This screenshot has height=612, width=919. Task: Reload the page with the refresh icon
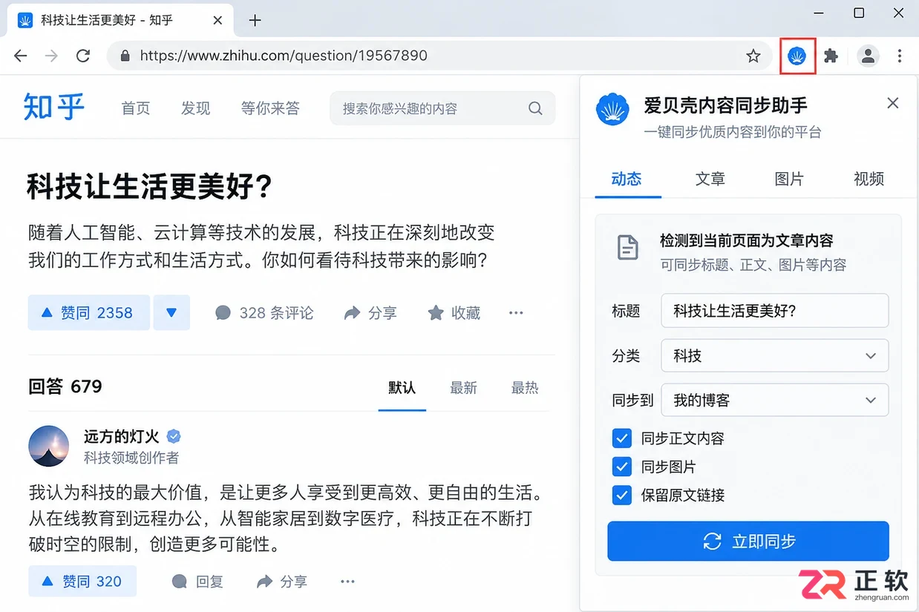click(83, 56)
